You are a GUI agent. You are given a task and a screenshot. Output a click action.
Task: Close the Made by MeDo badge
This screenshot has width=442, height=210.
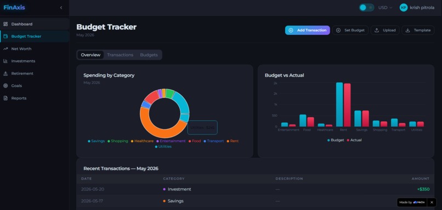432,202
